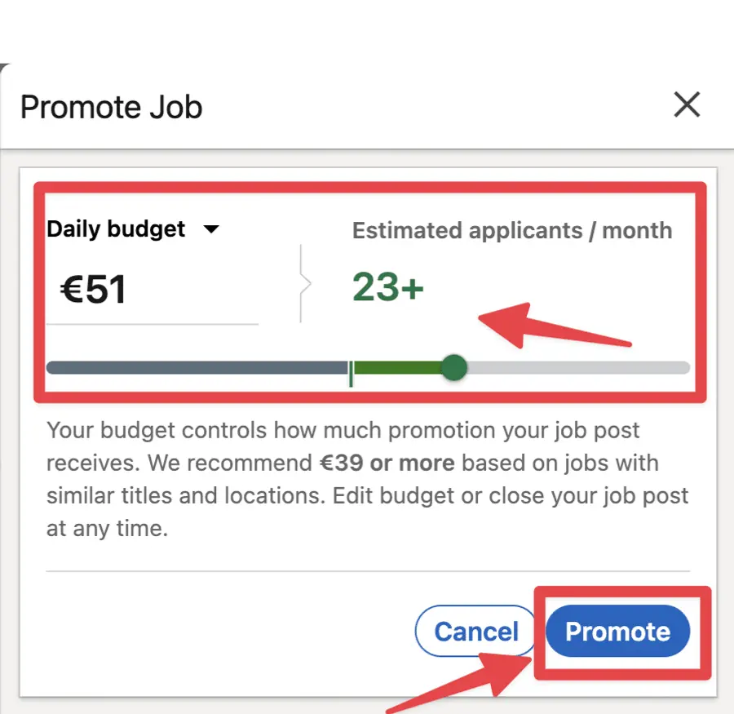
Task: Click the recommended budget tick on the slider
Action: click(351, 368)
